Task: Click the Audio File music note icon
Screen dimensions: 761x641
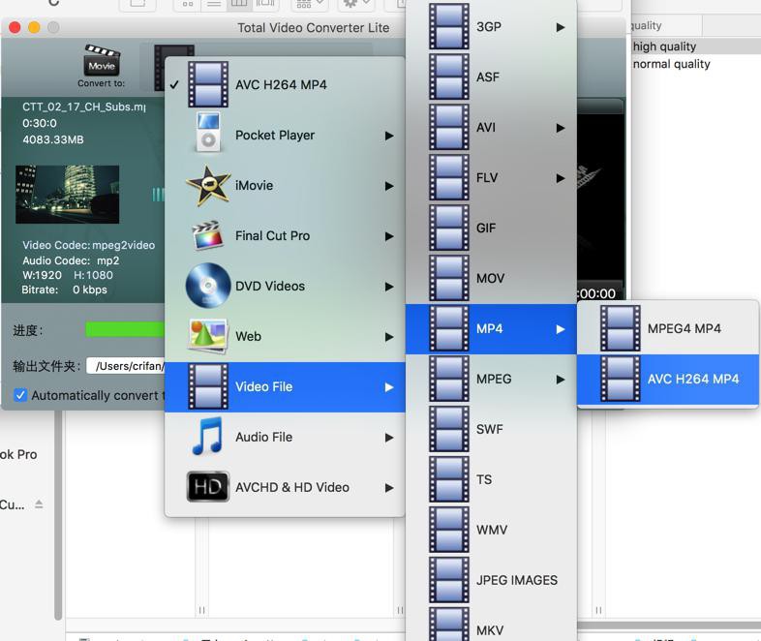Action: pos(208,437)
